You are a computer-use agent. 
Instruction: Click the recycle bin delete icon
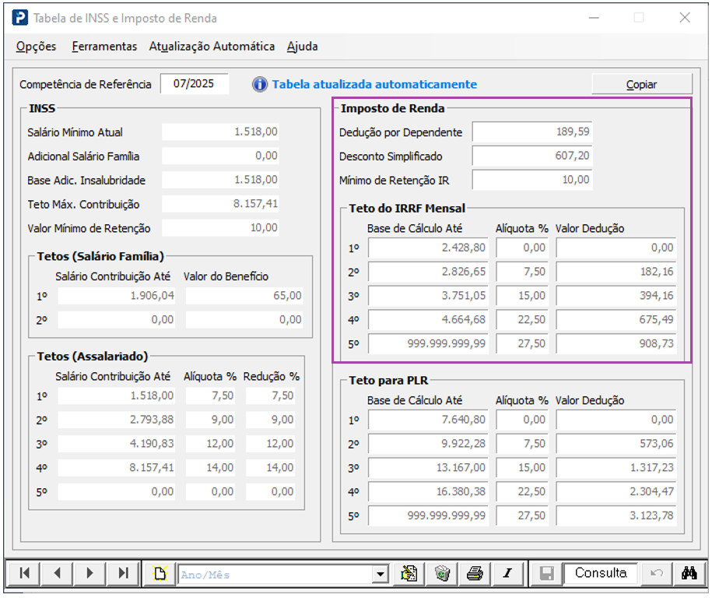[x=442, y=574]
